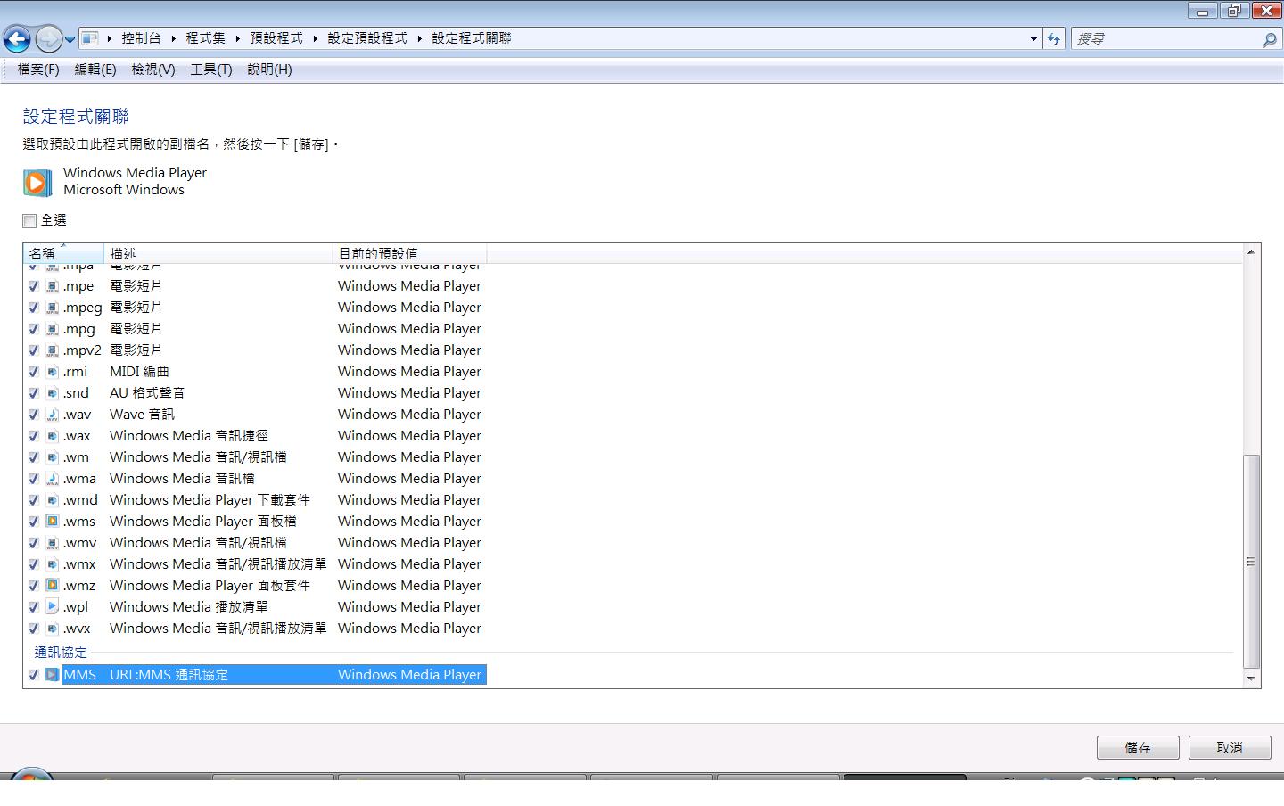Sort by the 描述 column header
This screenshot has height=806, width=1284.
click(218, 253)
